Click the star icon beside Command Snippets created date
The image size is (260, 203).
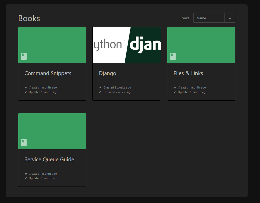click(x=26, y=87)
